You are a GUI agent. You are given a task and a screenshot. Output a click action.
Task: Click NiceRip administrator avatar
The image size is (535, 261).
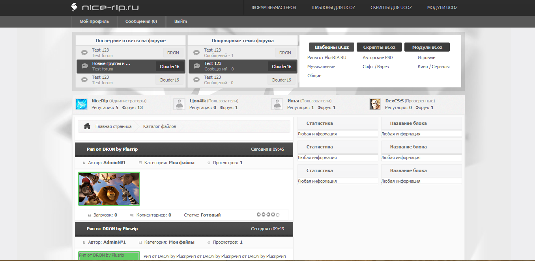tap(82, 104)
